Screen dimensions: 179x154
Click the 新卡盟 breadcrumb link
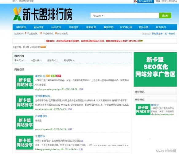(x=26, y=47)
